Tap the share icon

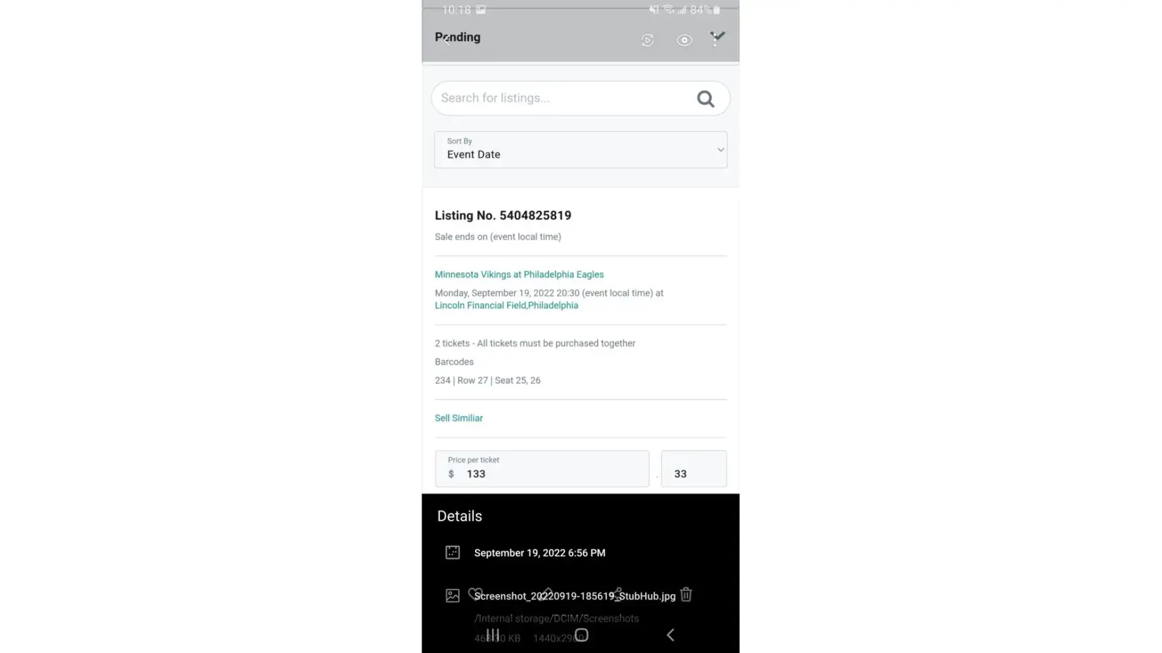coord(617,594)
